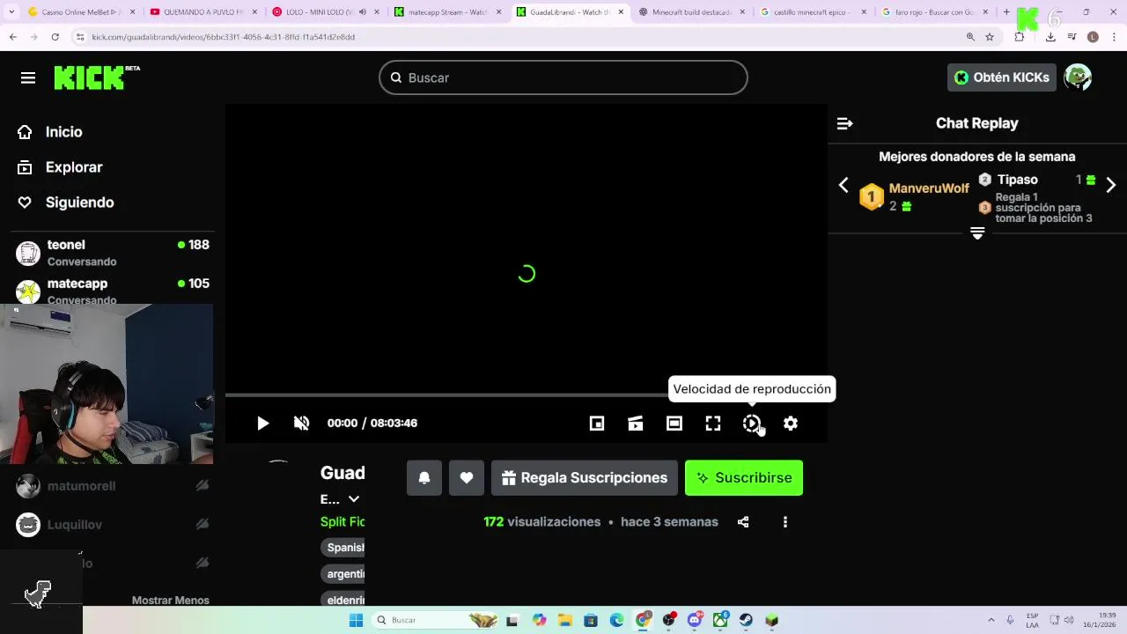
Task: Toggle notification bell for channel
Action: coord(424,477)
